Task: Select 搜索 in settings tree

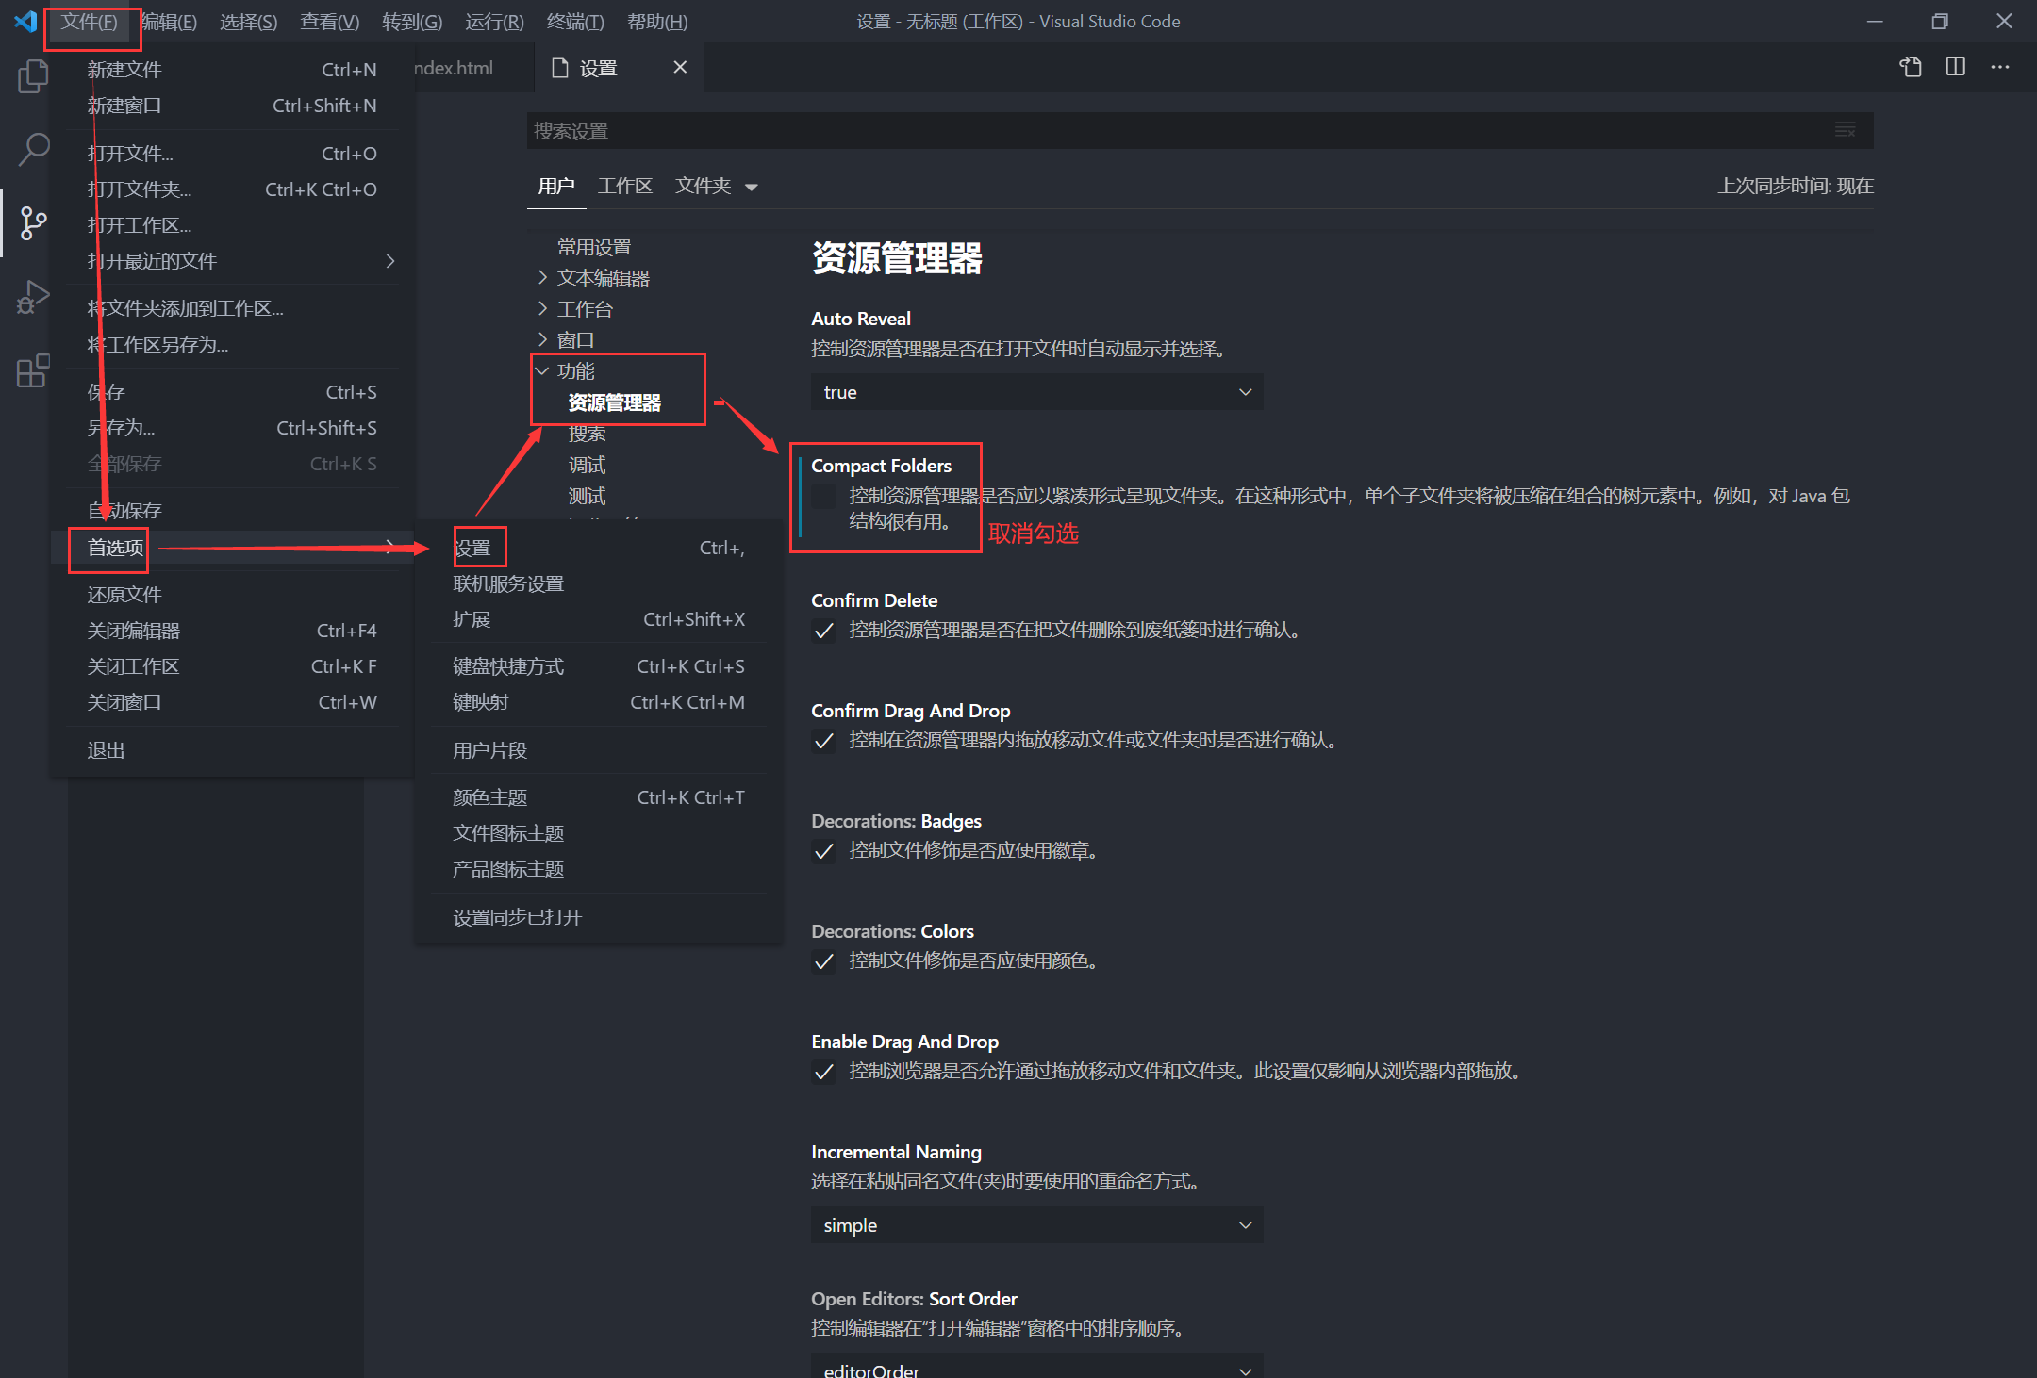Action: [587, 434]
